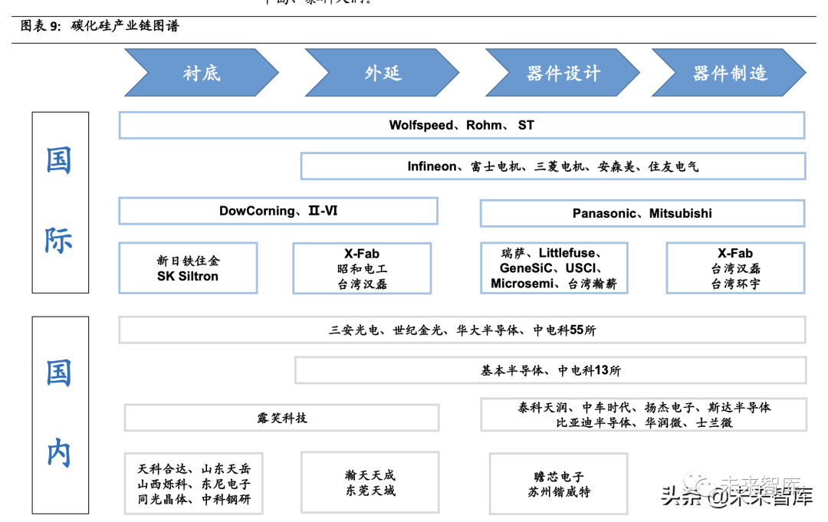The width and height of the screenshot is (828, 522).
Task: Select the X-Fab 昭和电工 台湾汉磊 box
Action: (x=361, y=268)
